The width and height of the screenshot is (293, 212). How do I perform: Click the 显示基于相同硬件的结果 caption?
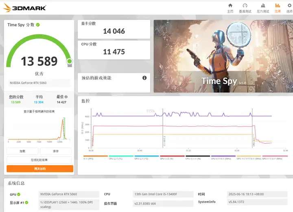tap(39, 111)
